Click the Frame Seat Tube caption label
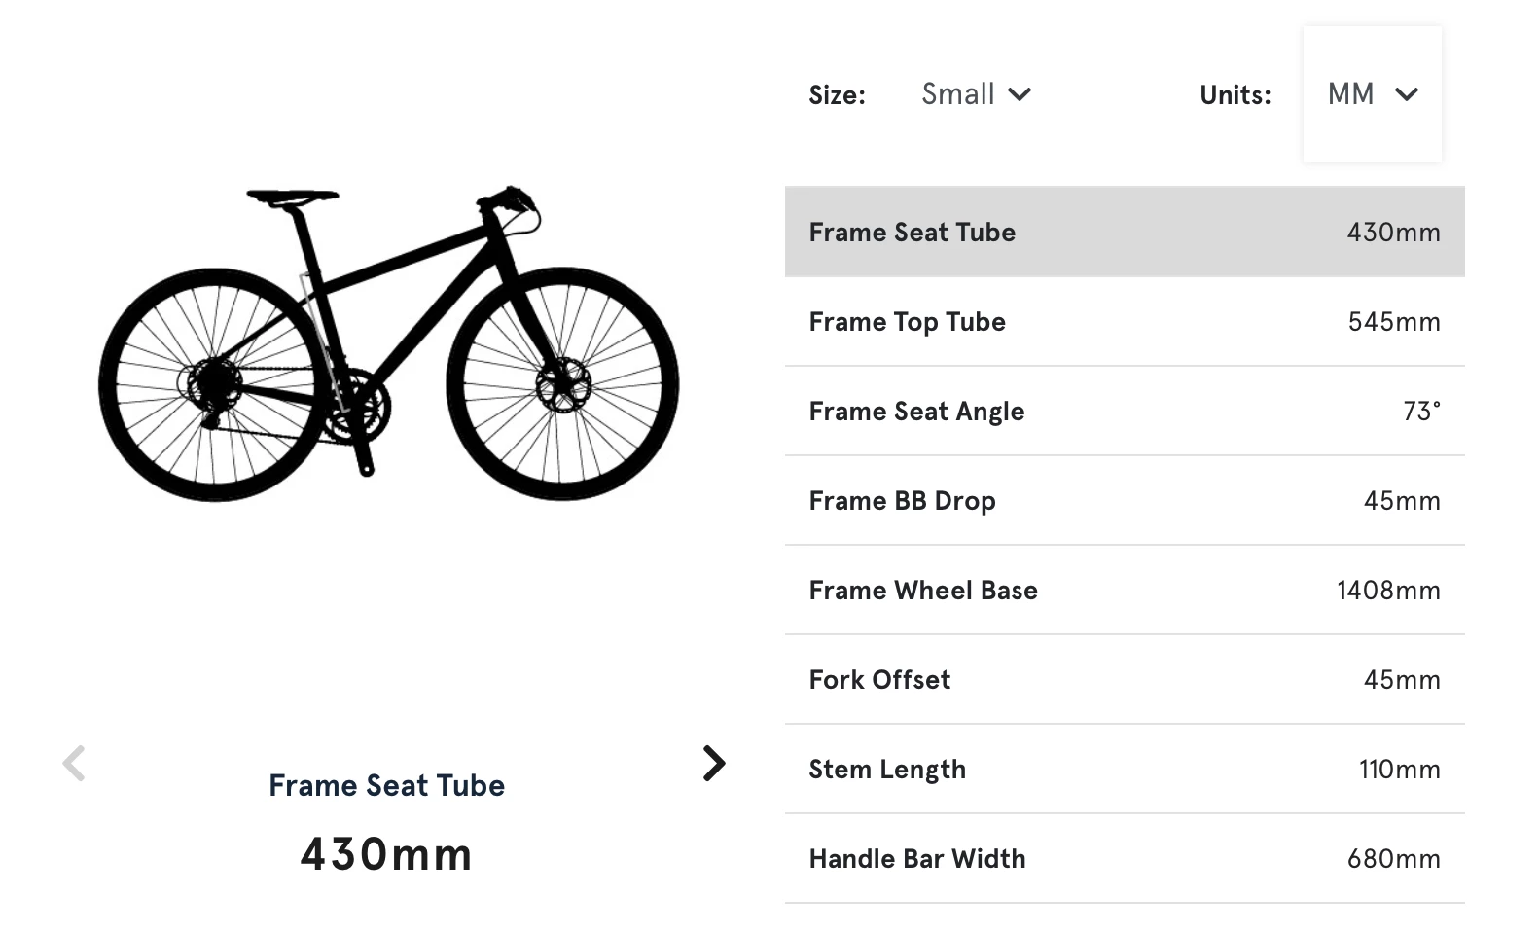Image resolution: width=1539 pixels, height=934 pixels. click(386, 784)
